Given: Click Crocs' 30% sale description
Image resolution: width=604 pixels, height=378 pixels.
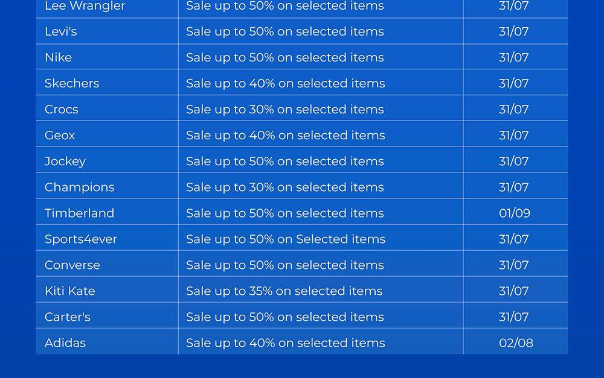Looking at the screenshot, I should click(x=285, y=109).
